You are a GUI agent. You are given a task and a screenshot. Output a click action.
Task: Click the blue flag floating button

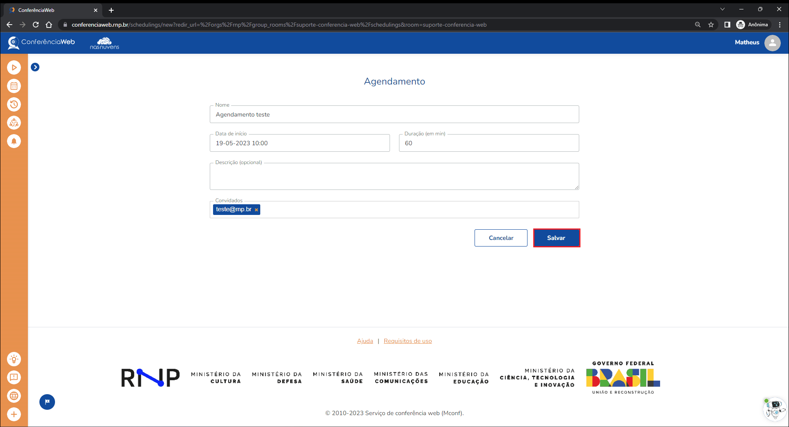coord(47,402)
